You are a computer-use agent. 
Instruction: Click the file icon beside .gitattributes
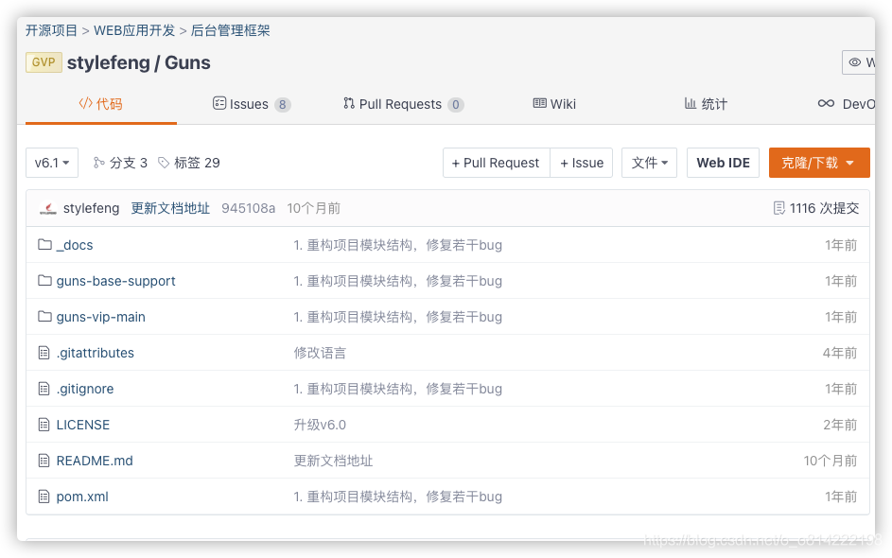click(x=44, y=352)
